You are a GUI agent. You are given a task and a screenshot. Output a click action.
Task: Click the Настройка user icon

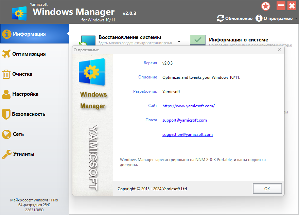pyautogui.click(x=6, y=94)
